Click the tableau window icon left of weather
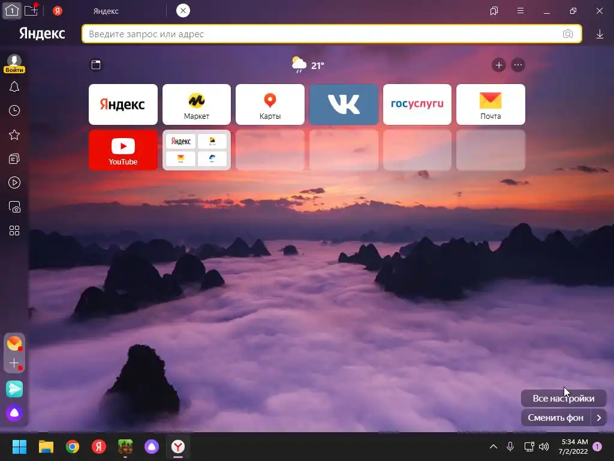The height and width of the screenshot is (461, 614). click(96, 65)
